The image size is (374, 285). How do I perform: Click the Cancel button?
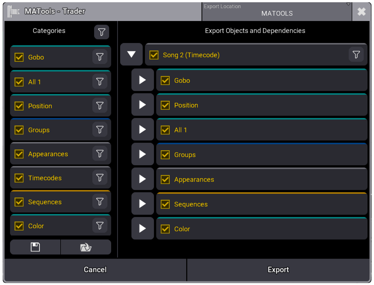point(95,269)
